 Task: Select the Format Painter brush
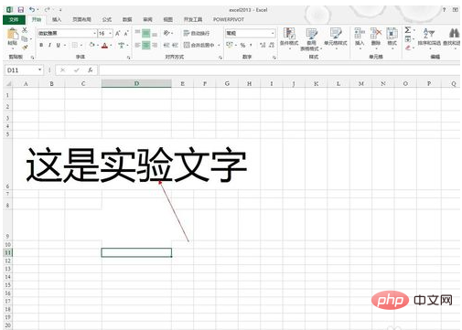25,48
